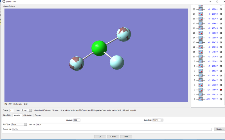This screenshot has width=225, height=140.
Task: Select orbital 5 occupancy box
Action: click(201, 80)
